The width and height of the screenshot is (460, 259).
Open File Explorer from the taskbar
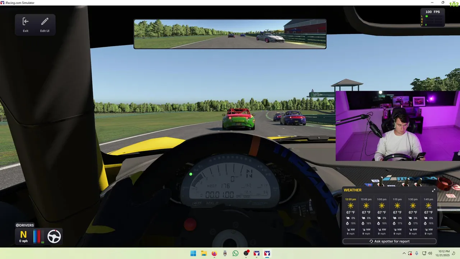pyautogui.click(x=204, y=253)
